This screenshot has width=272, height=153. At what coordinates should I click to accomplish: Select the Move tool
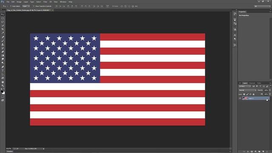[3, 14]
